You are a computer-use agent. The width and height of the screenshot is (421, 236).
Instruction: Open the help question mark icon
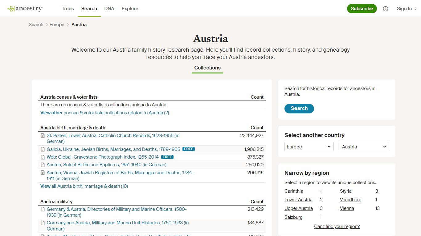pyautogui.click(x=386, y=9)
